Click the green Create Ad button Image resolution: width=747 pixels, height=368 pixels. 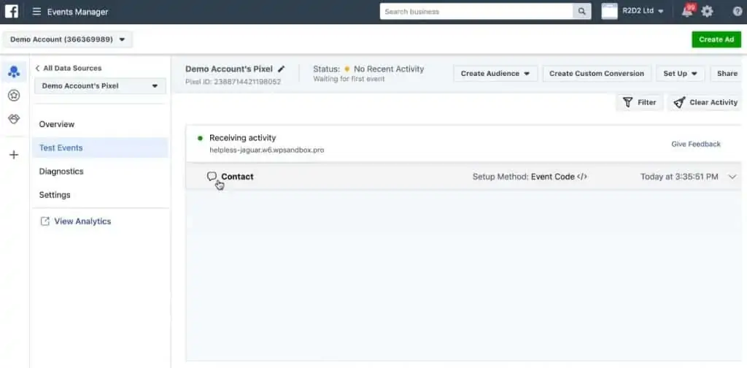click(x=716, y=39)
